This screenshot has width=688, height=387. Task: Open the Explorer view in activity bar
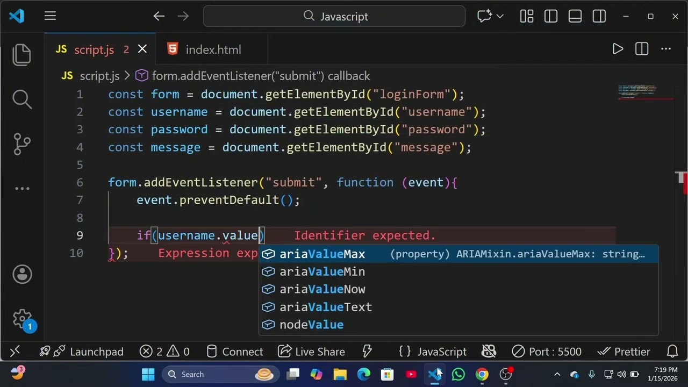coord(22,55)
